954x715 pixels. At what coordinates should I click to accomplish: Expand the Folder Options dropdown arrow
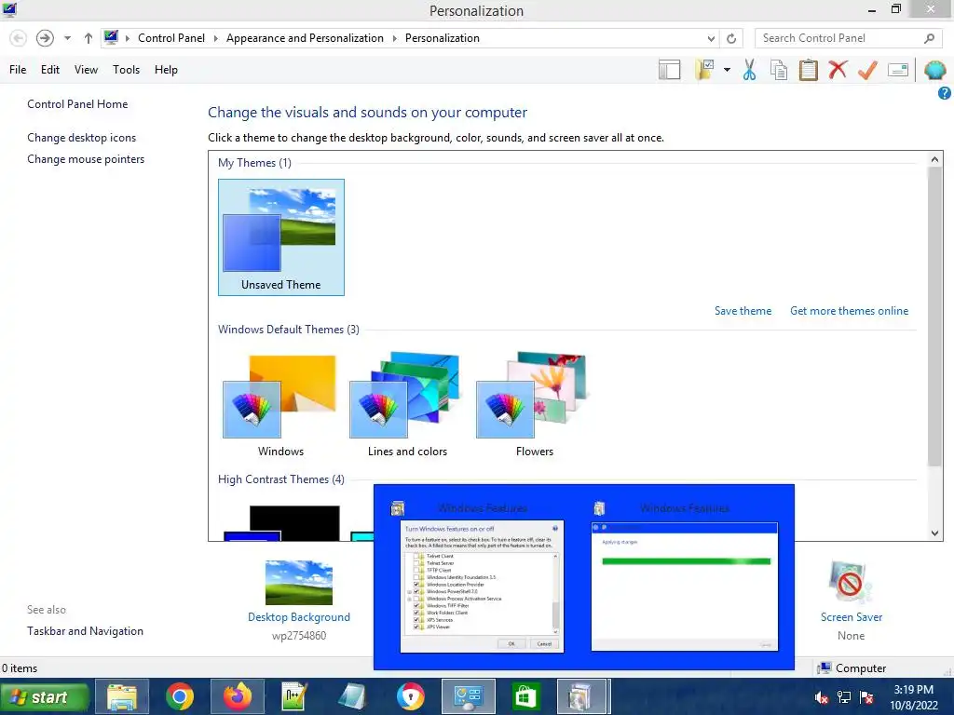727,70
